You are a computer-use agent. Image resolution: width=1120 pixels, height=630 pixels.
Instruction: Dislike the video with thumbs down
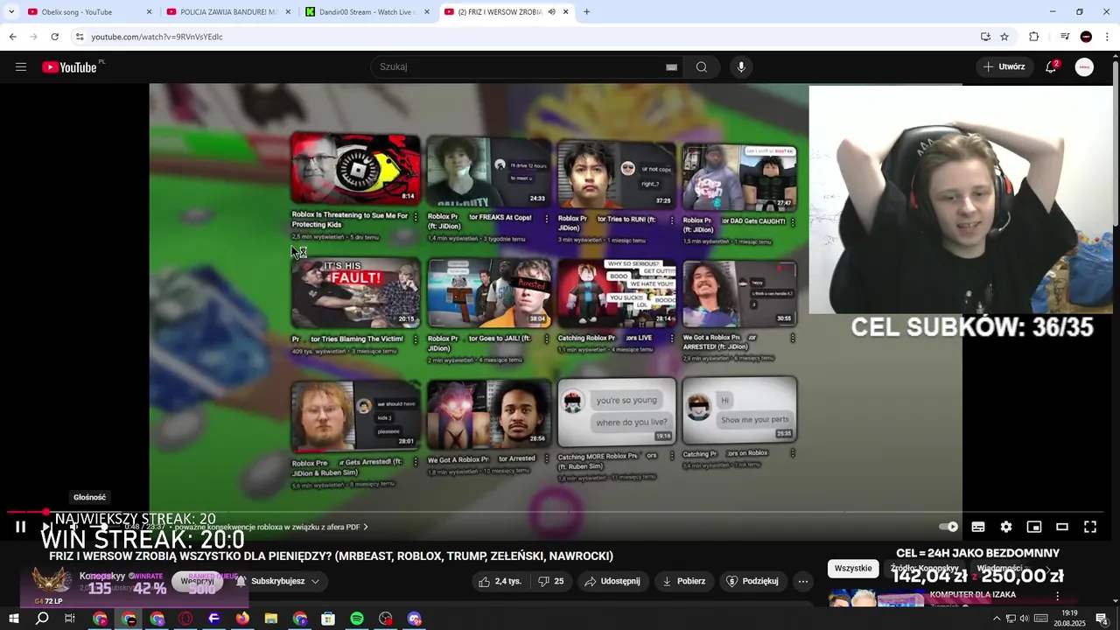coord(550,581)
